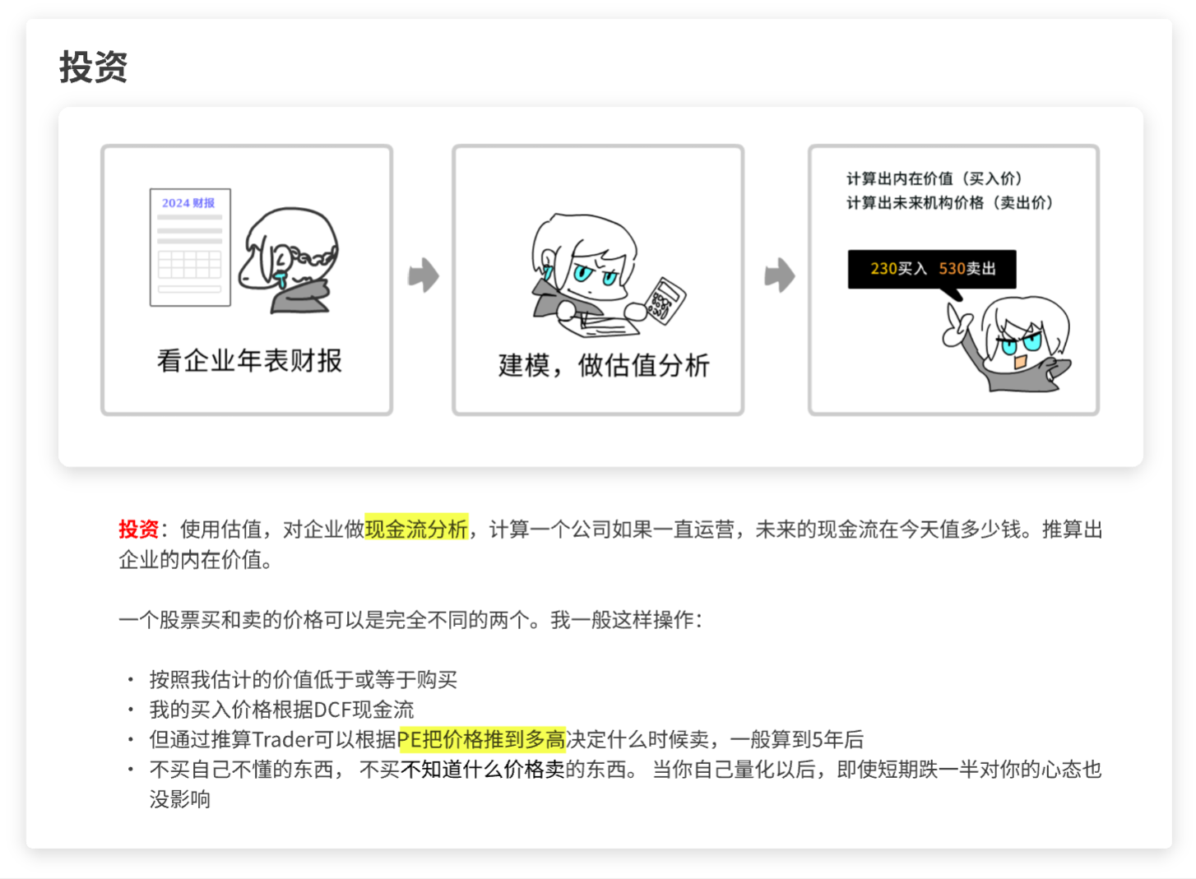This screenshot has width=1196, height=879.
Task: Click the yellow highlighted 现金流分析 text
Action: pyautogui.click(x=416, y=529)
